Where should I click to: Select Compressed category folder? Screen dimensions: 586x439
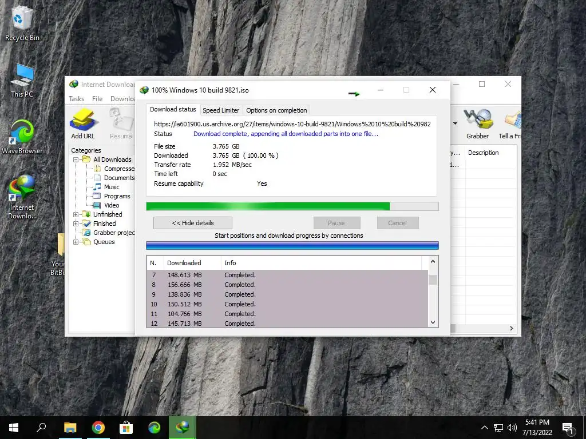pos(114,169)
